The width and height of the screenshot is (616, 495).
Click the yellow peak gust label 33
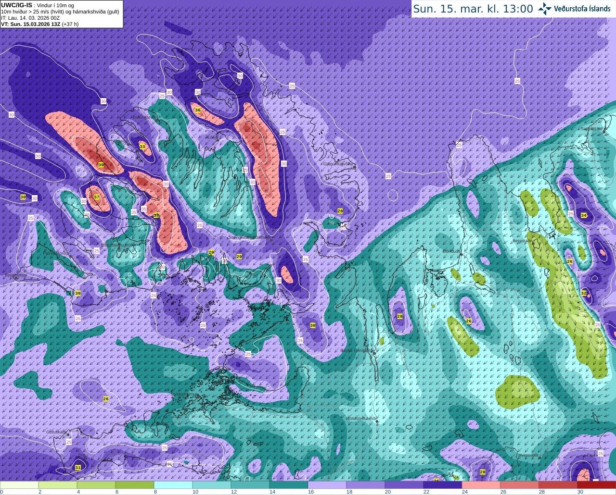coord(142,146)
